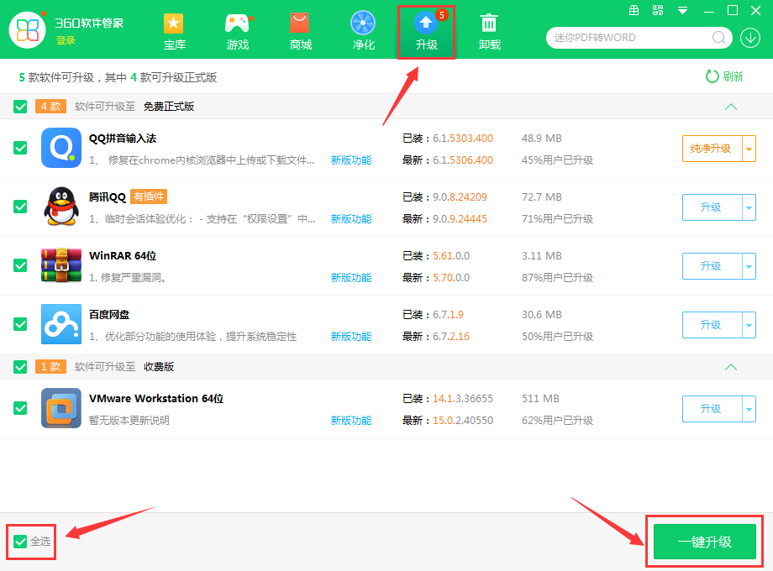Screen dimensions: 773x571
Task: Uncheck the VMware Workstation checkbox
Action: coord(20,408)
